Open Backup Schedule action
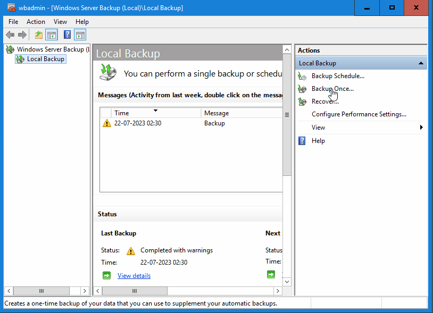Screen dimensions: 433x313 (338, 76)
